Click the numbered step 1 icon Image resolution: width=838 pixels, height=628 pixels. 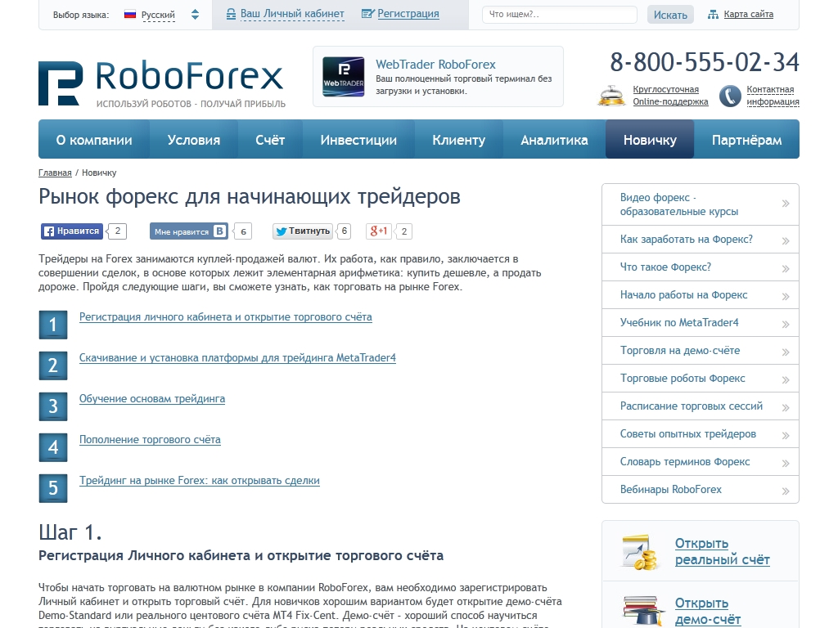coord(53,325)
